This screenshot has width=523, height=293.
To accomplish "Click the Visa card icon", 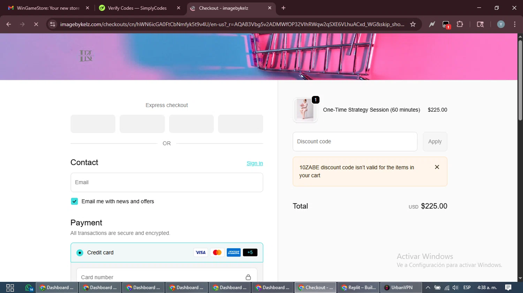I will [201, 253].
